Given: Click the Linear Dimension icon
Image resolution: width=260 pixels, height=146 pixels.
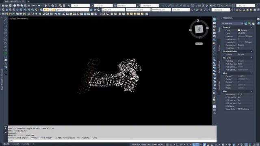Looking at the screenshot, I should pos(162,6).
